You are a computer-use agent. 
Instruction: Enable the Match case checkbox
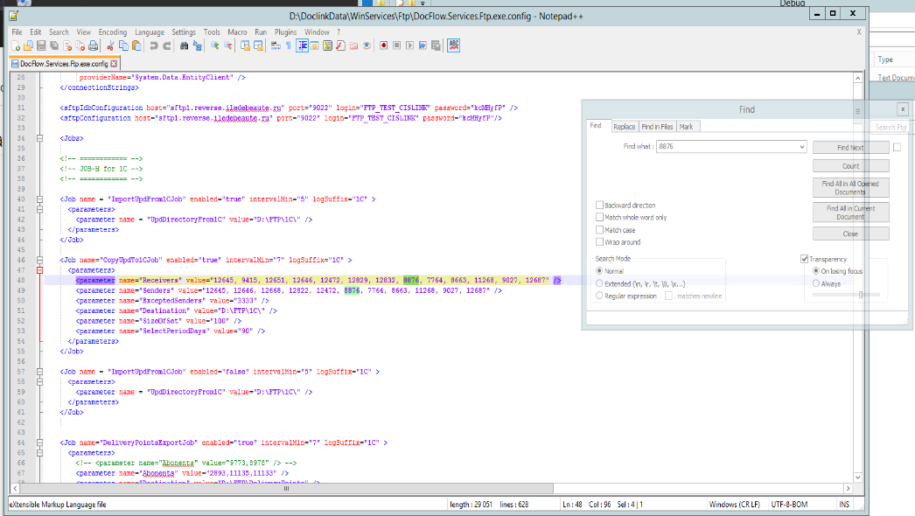coord(600,230)
